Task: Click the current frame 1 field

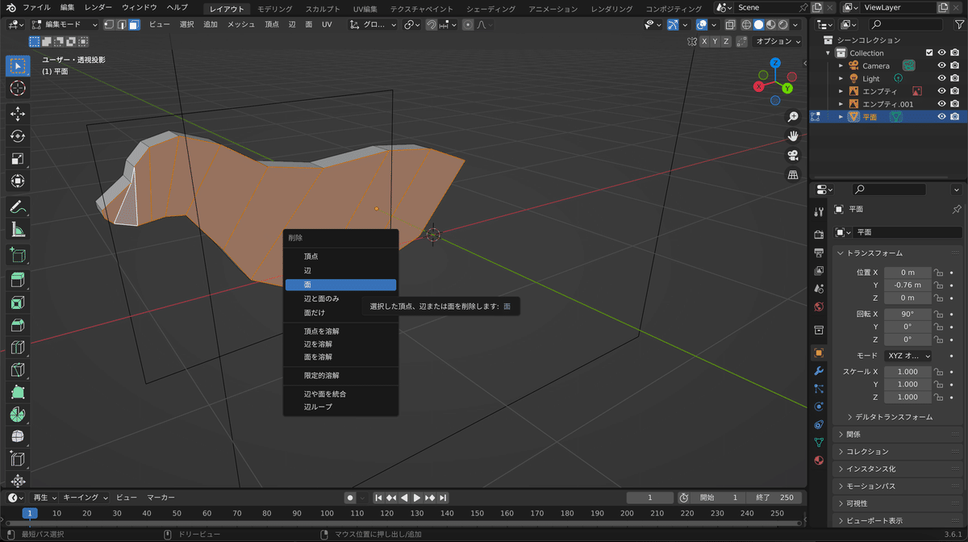Action: [649, 498]
